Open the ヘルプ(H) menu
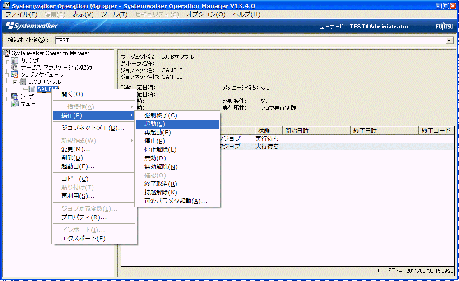The width and height of the screenshot is (459, 281). pyautogui.click(x=246, y=14)
